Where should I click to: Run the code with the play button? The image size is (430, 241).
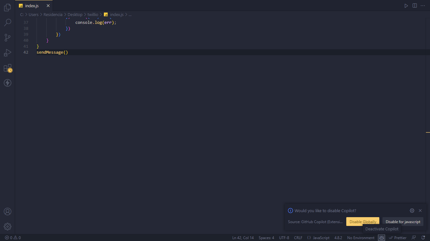pyautogui.click(x=406, y=5)
